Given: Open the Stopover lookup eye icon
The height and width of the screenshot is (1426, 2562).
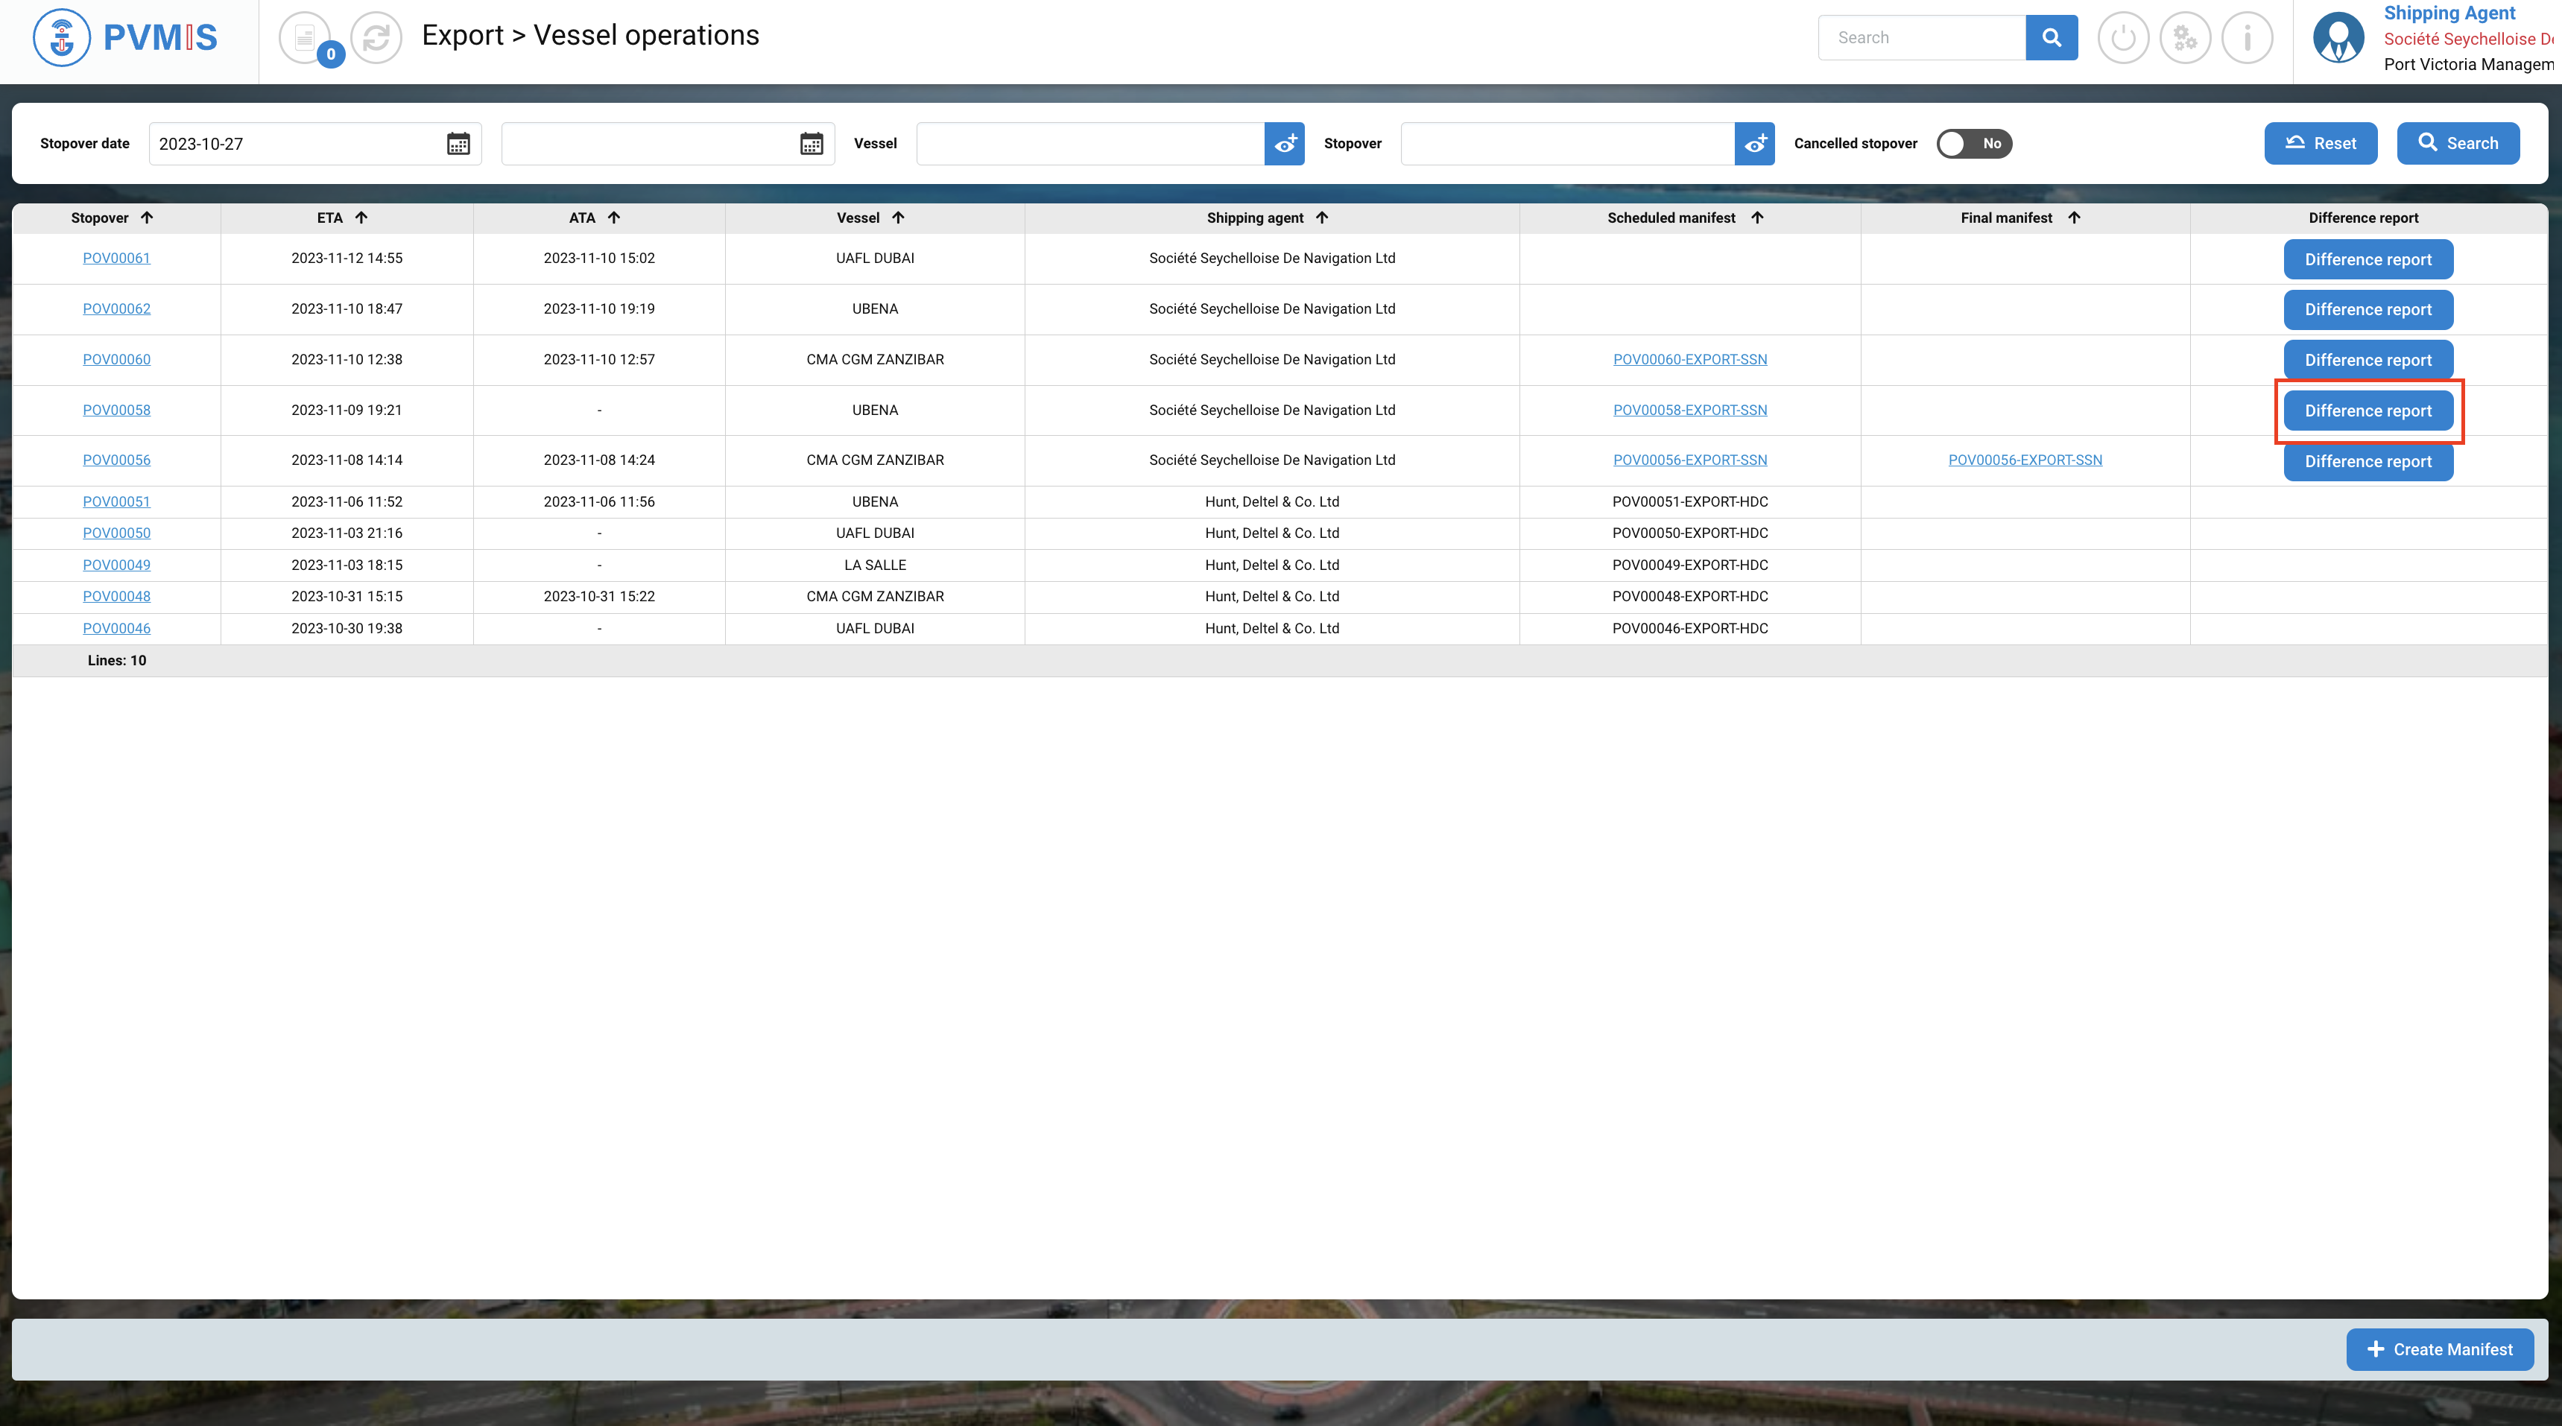Looking at the screenshot, I should [x=1754, y=143].
